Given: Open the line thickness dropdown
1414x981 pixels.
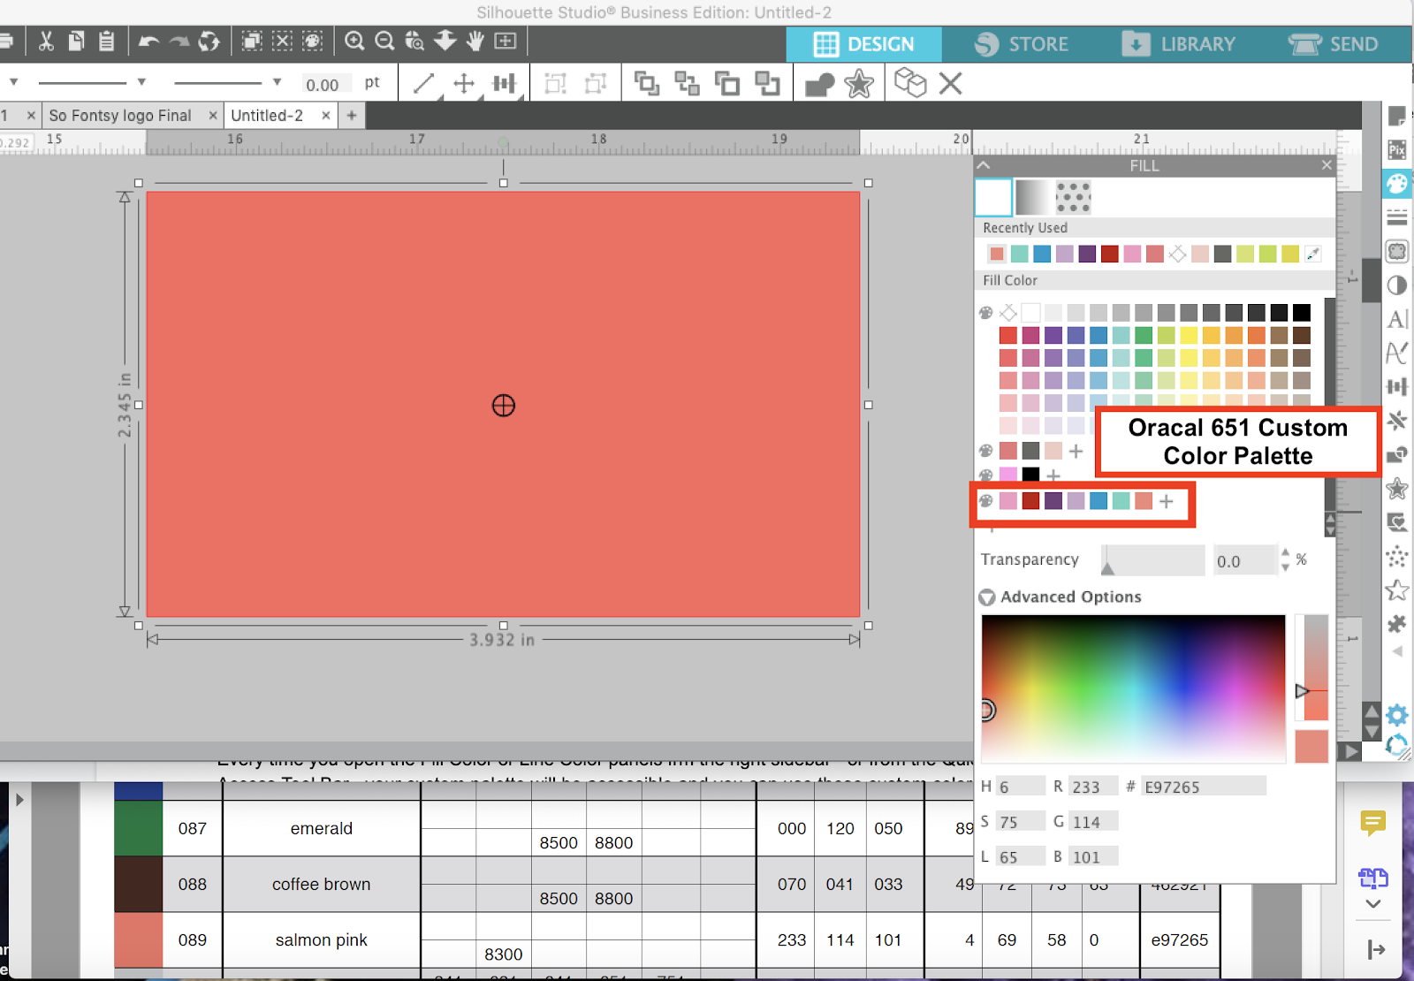Looking at the screenshot, I should click(277, 81).
